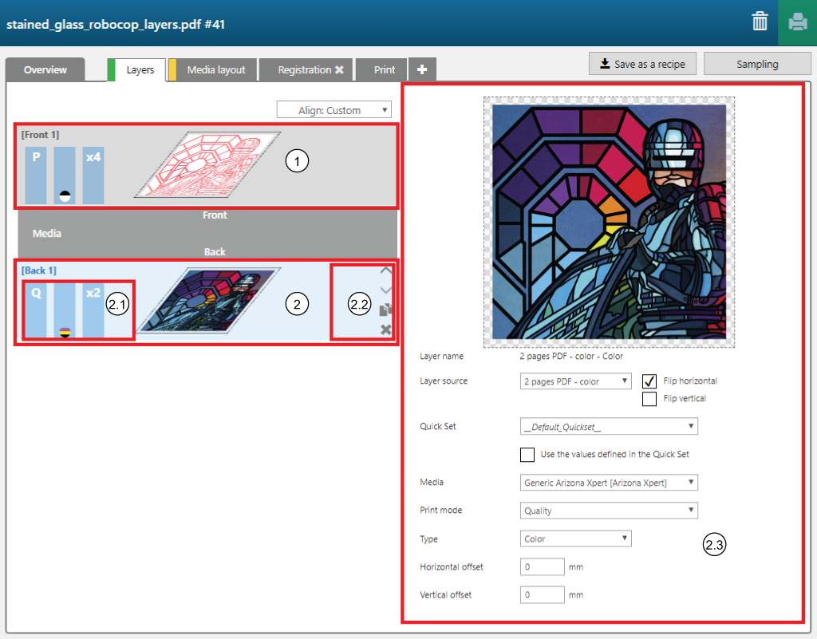Screen dimensions: 817x639
Task: Click the Media label in the layer stack
Action: click(47, 233)
